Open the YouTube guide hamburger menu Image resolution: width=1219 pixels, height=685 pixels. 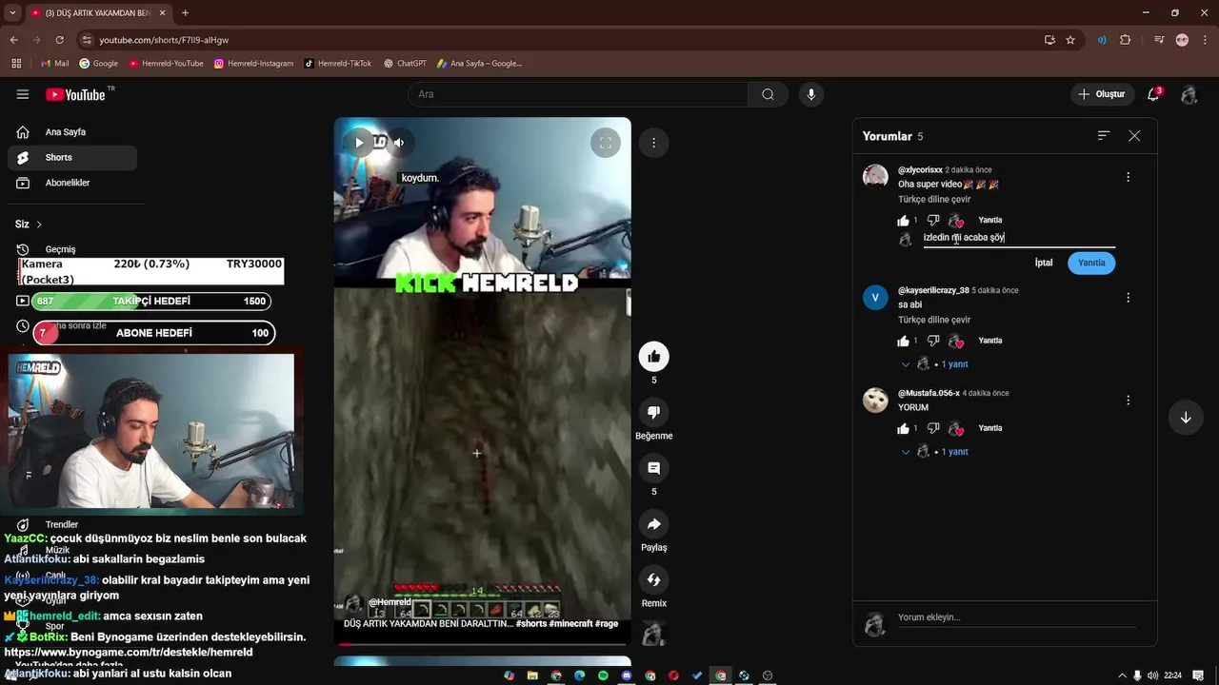point(23,94)
